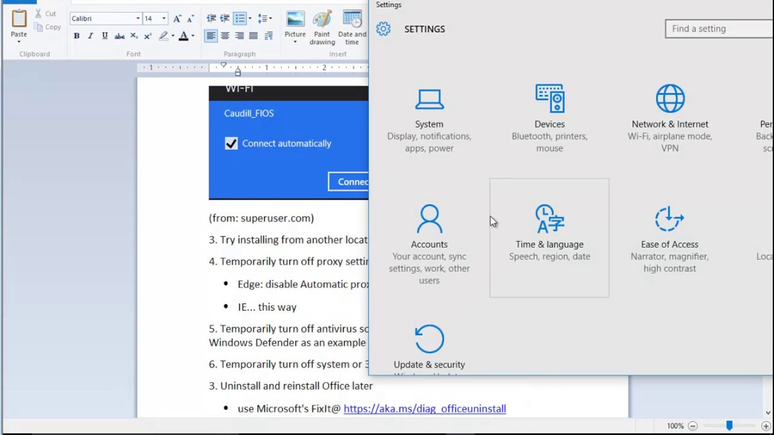The image size is (774, 435).
Task: Align text right in WordPad
Action: tap(239, 36)
